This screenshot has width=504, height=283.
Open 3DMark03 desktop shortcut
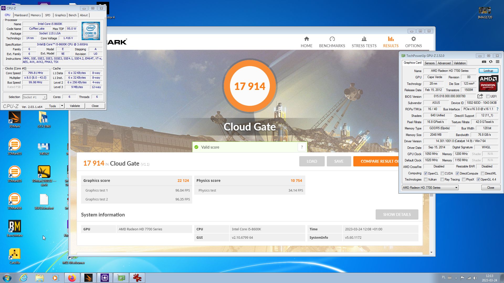coord(15,147)
